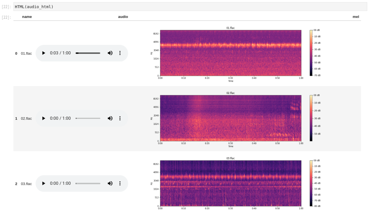The height and width of the screenshot is (210, 370).
Task: Click the 'audio' column header
Action: pos(123,17)
